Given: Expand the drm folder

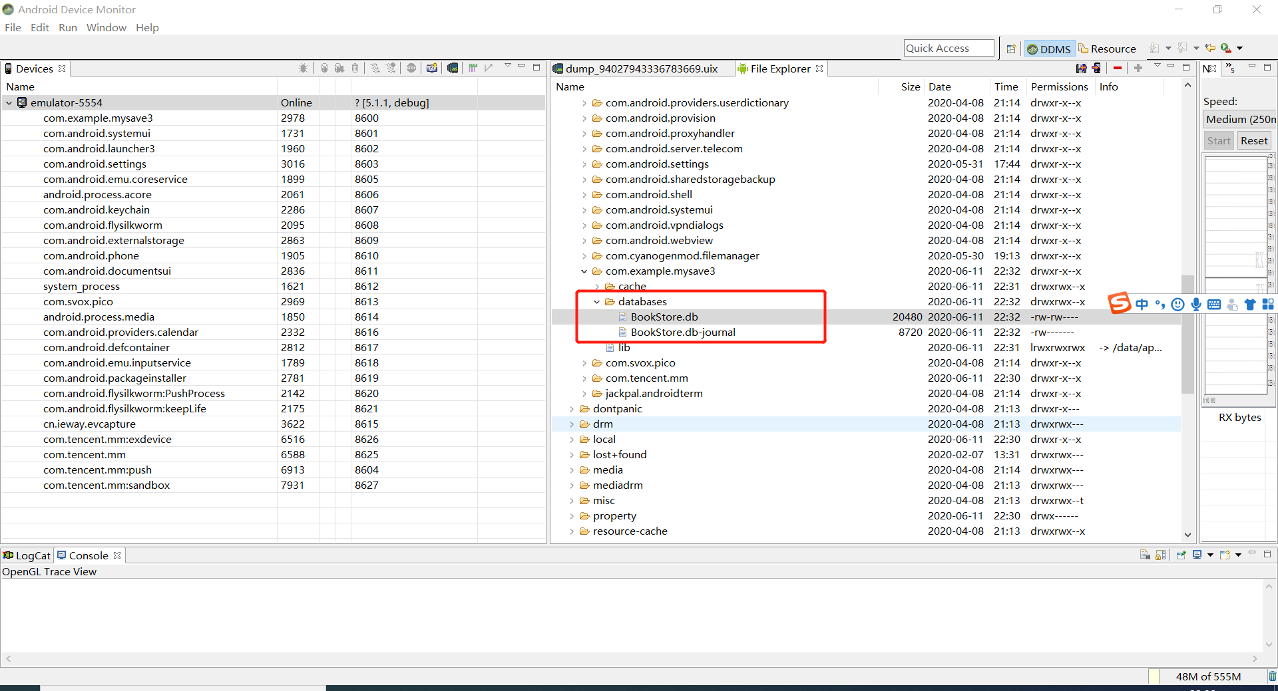Looking at the screenshot, I should [571, 424].
